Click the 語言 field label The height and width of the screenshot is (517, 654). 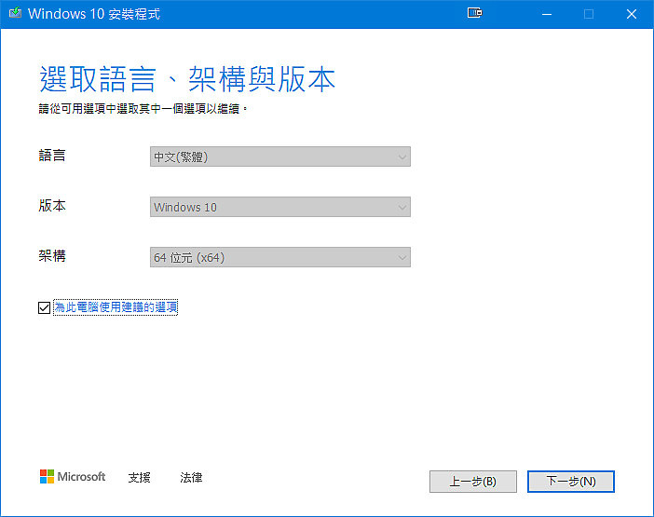pos(52,156)
